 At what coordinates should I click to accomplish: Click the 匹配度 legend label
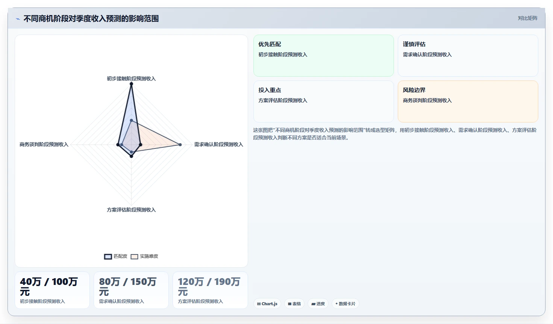[x=120, y=256]
